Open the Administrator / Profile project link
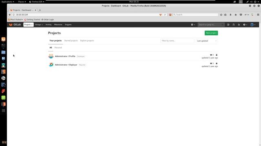This screenshot has width=261, height=146. pyautogui.click(x=65, y=56)
